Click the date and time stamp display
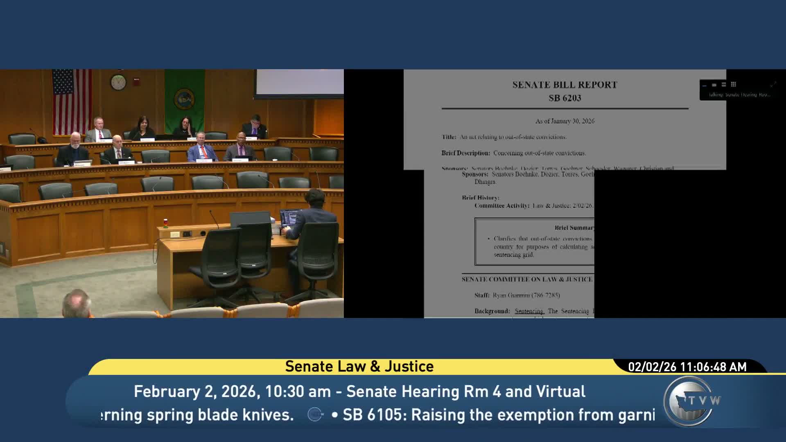786x442 pixels. [687, 367]
